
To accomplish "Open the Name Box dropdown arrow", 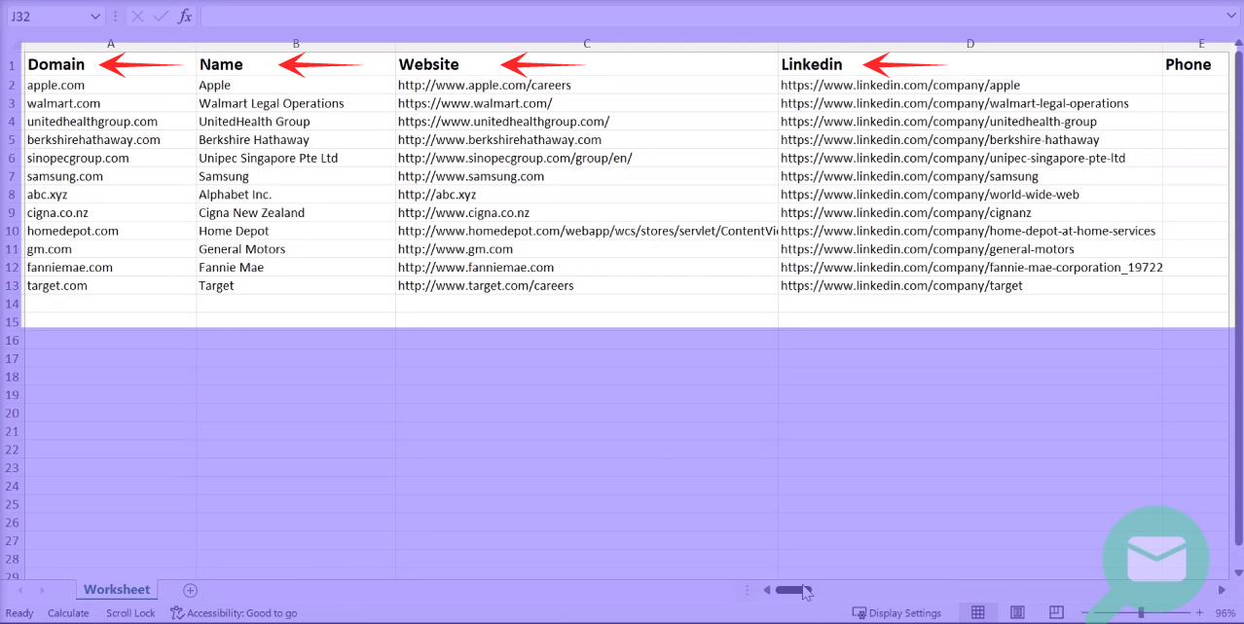I will click(94, 17).
